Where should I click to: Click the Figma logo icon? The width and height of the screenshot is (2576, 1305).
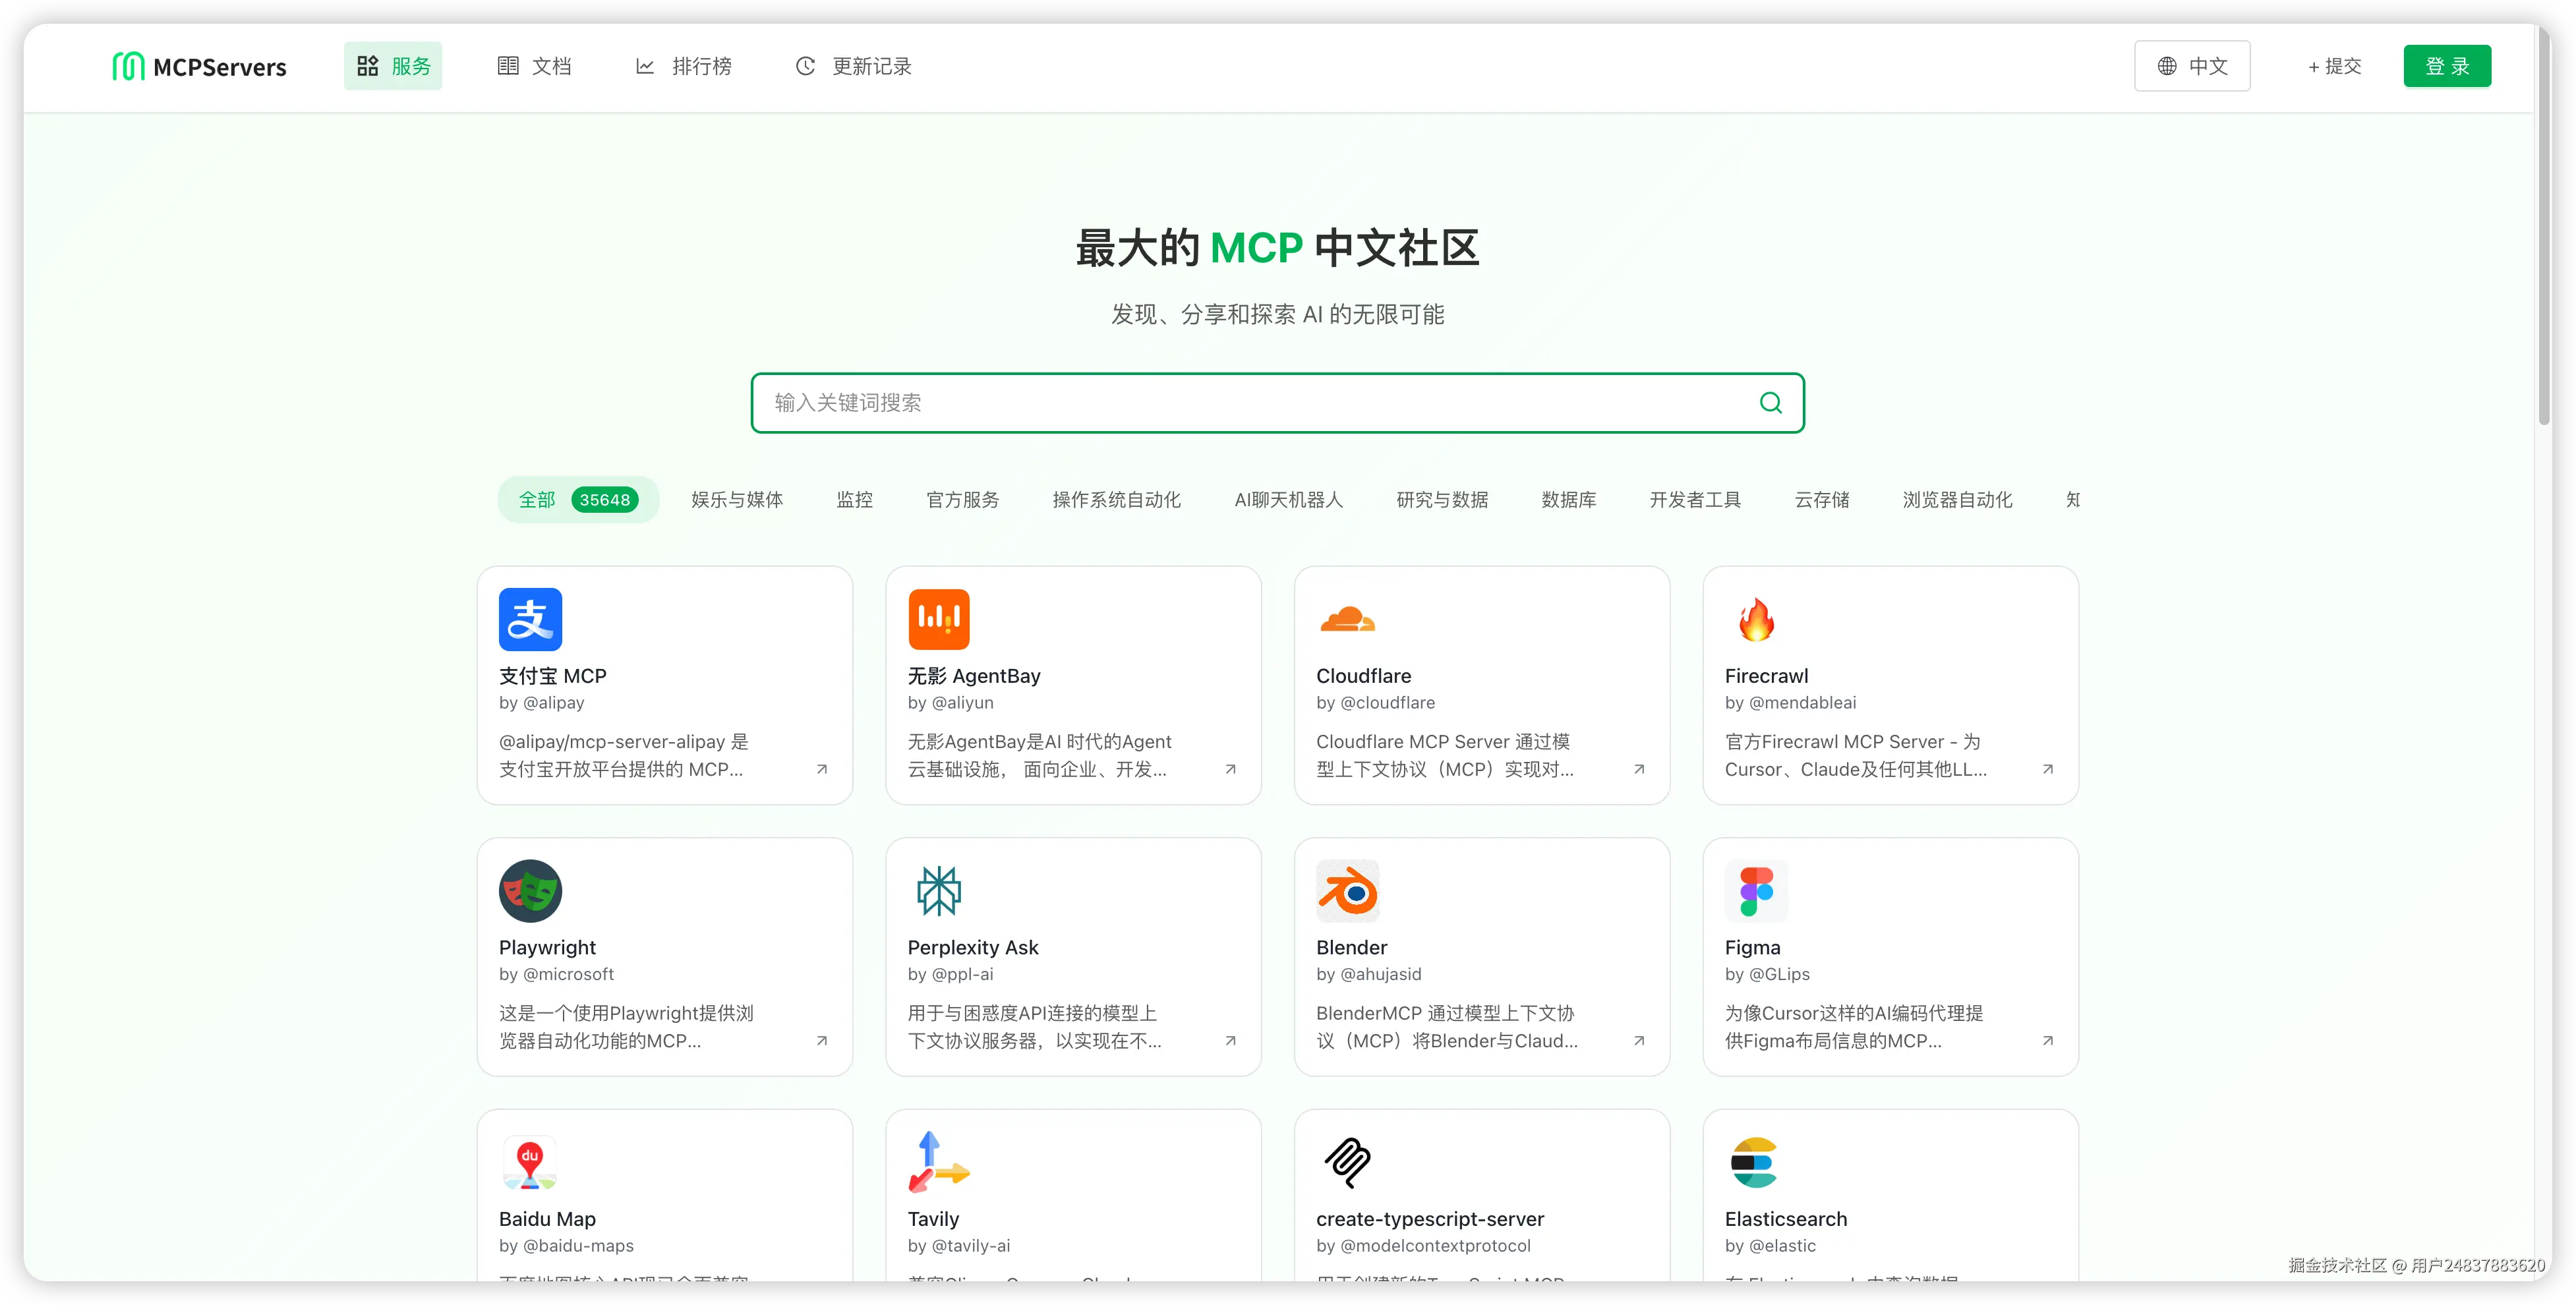[x=1756, y=891]
